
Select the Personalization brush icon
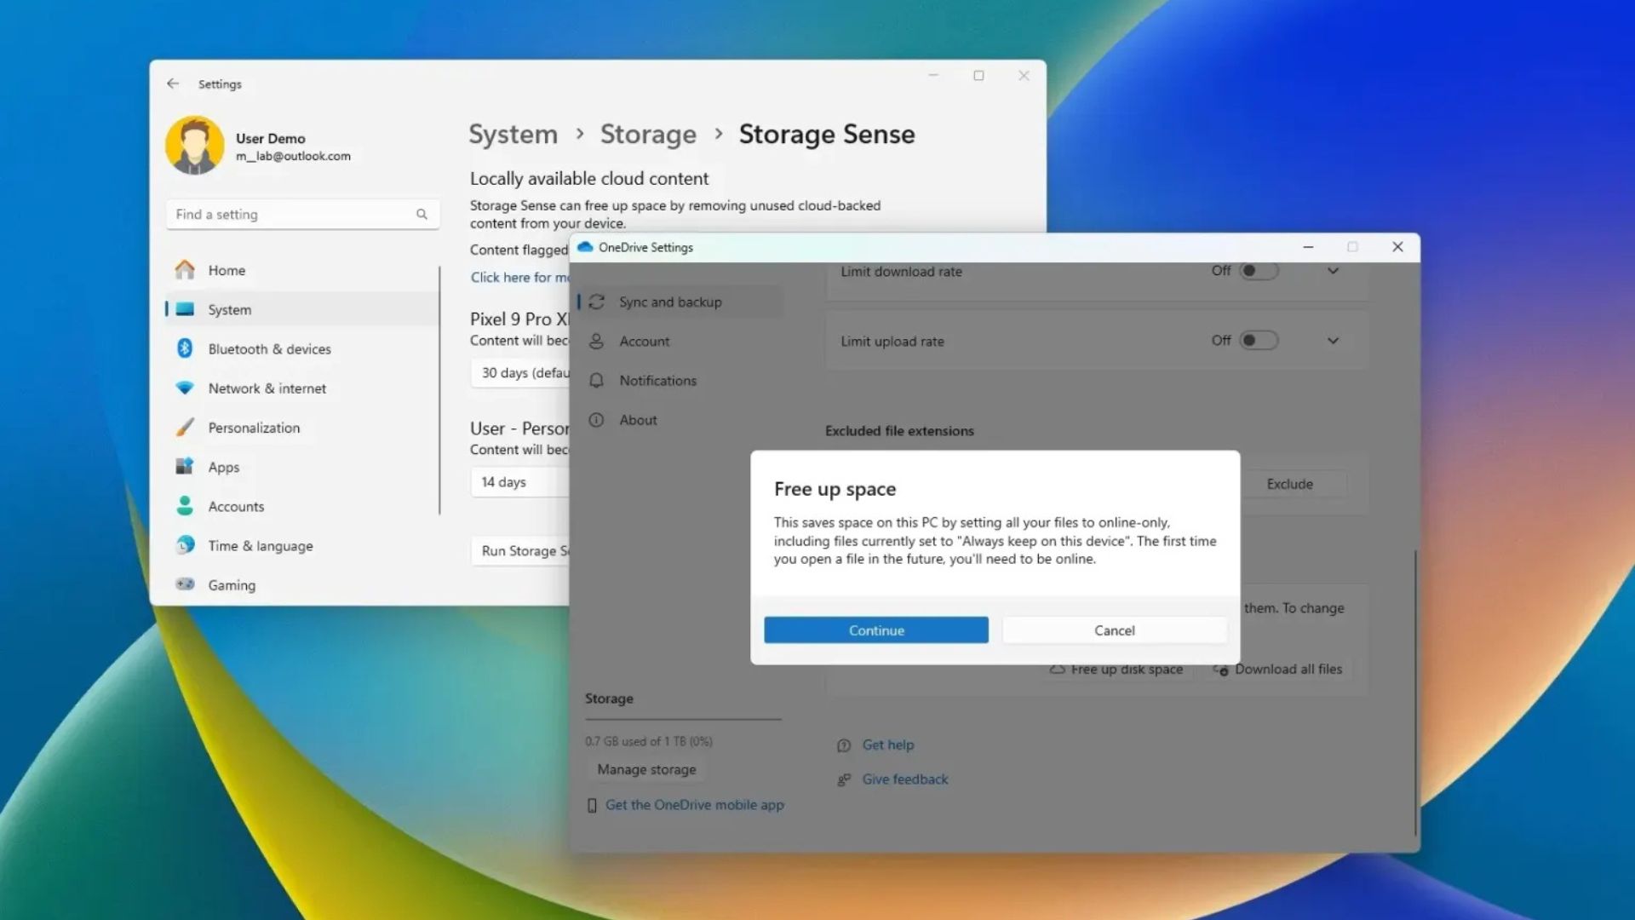(x=185, y=427)
